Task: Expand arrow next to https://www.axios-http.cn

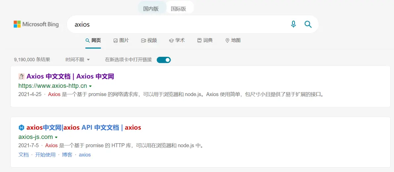Action: coord(91,86)
